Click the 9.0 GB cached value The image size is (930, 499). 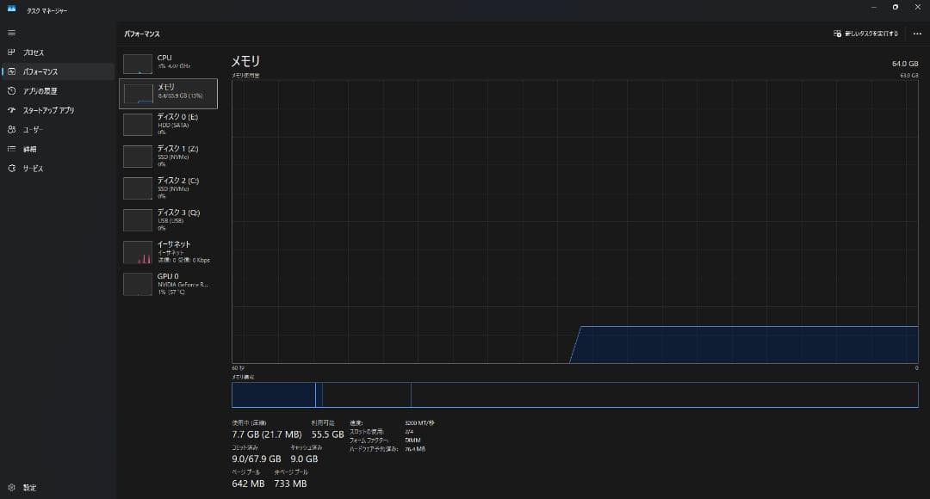304,459
